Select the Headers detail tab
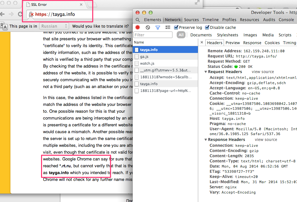The height and width of the screenshot is (202, 297). 215,43
